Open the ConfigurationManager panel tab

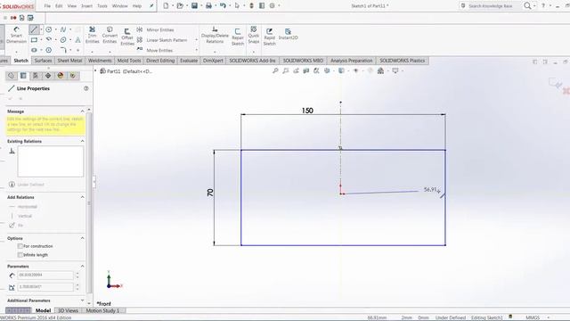click(x=36, y=76)
